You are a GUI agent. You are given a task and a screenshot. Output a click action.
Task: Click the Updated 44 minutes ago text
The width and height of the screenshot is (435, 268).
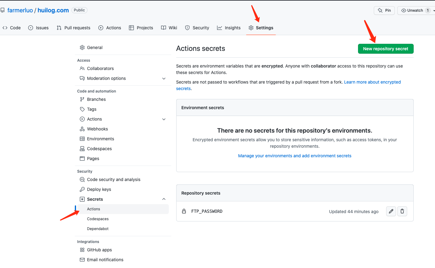pyautogui.click(x=354, y=212)
